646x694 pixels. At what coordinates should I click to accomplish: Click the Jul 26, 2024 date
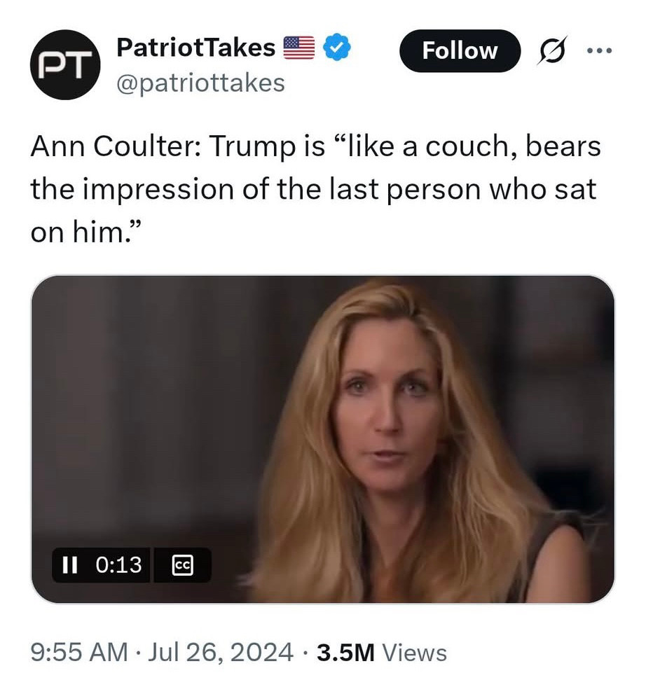[221, 653]
